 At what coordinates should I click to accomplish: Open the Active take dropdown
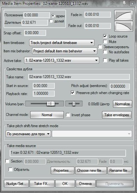click(x=62, y=60)
